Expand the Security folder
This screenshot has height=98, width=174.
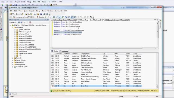[13, 58]
